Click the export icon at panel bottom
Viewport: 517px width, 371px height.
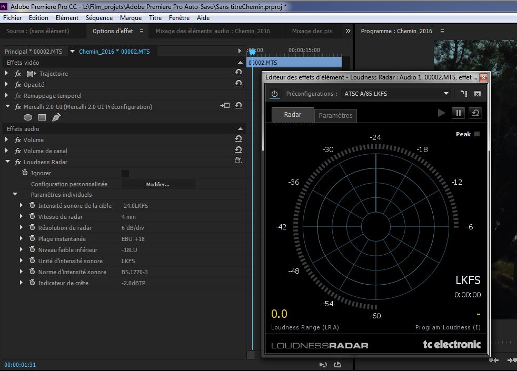coord(337,364)
